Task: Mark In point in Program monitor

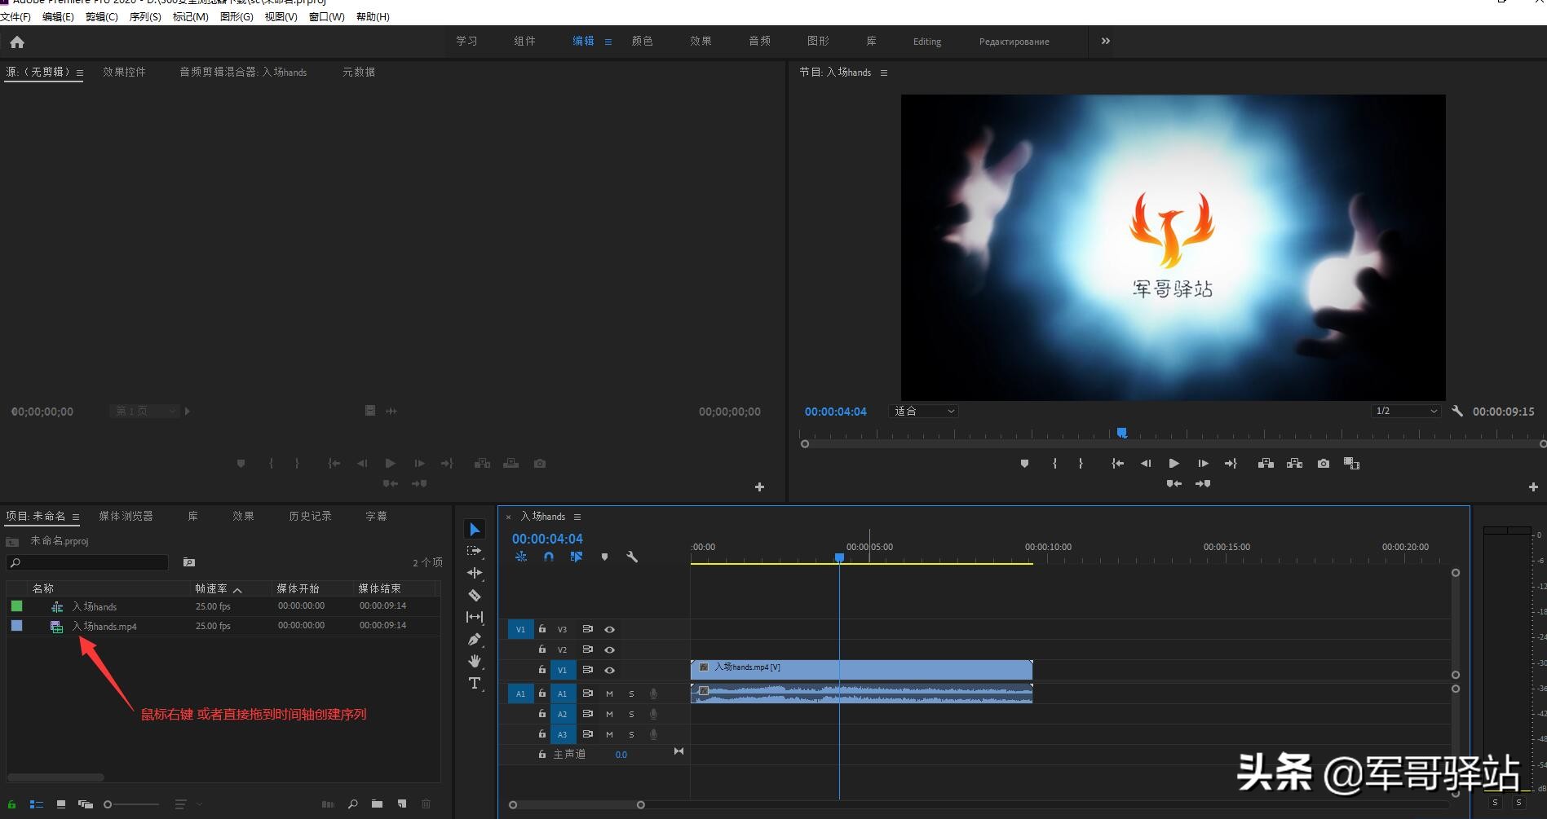Action: 1054,464
